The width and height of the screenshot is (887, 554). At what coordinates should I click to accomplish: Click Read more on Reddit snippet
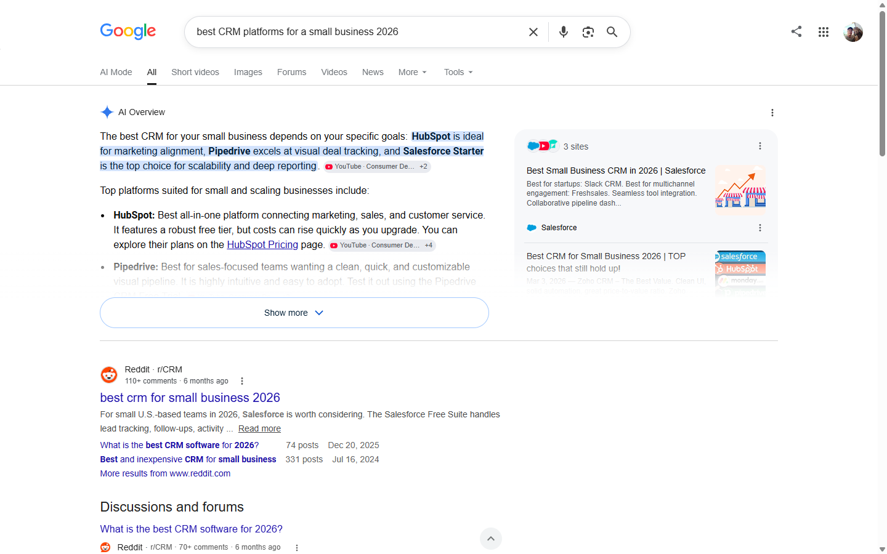pos(259,428)
